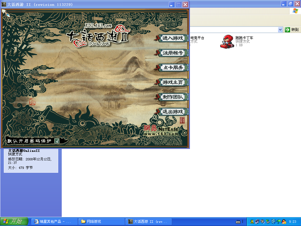
Task: Close the background Explorer window
Action: [297, 4]
